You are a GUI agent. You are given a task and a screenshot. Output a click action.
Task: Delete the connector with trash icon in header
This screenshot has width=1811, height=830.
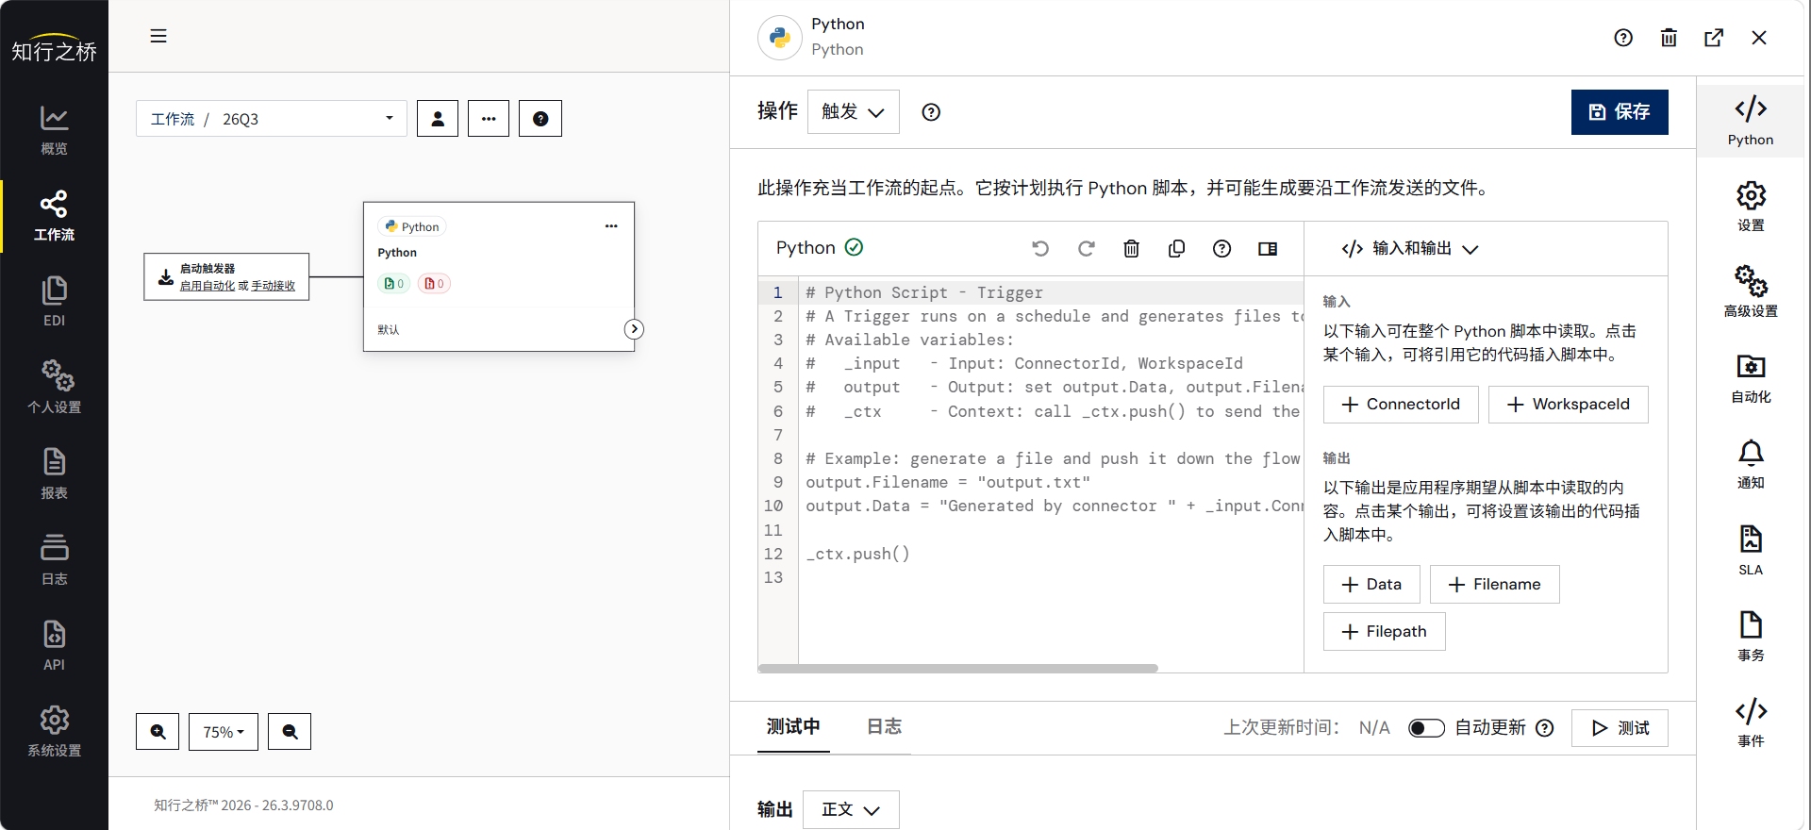1669,38
